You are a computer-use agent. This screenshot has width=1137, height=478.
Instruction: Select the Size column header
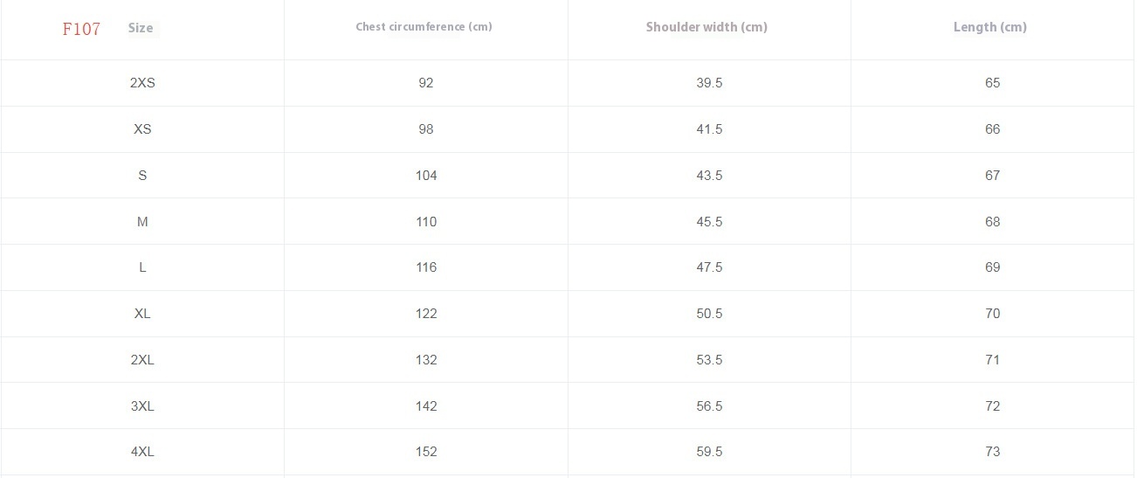(141, 28)
